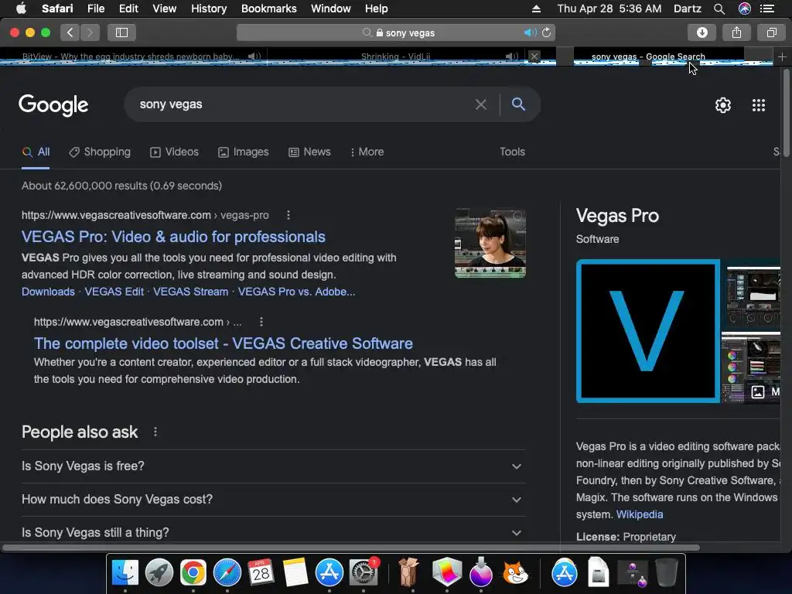The height and width of the screenshot is (594, 792).
Task: Open the File menu
Action: click(x=95, y=9)
